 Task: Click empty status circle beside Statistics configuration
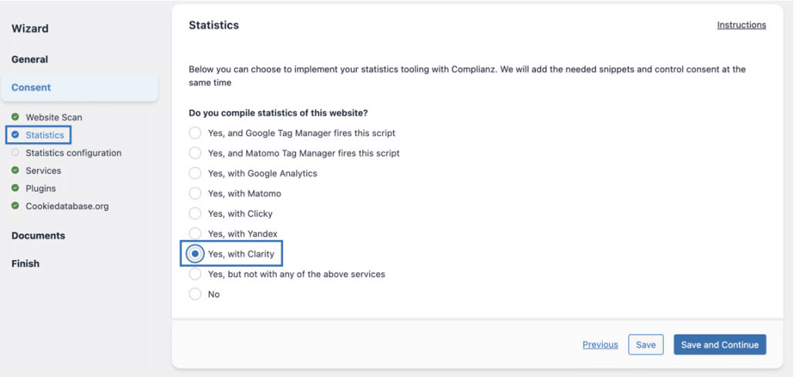pos(15,152)
